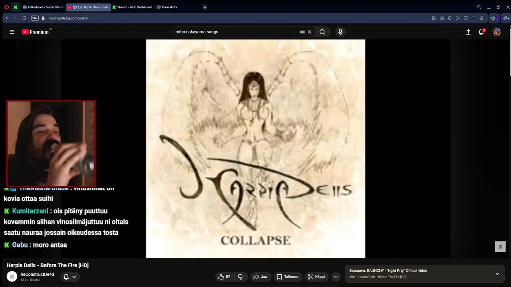Screen dimensions: 511x287
Task: Expand the Seuraava mix queue panel
Action: 497,274
